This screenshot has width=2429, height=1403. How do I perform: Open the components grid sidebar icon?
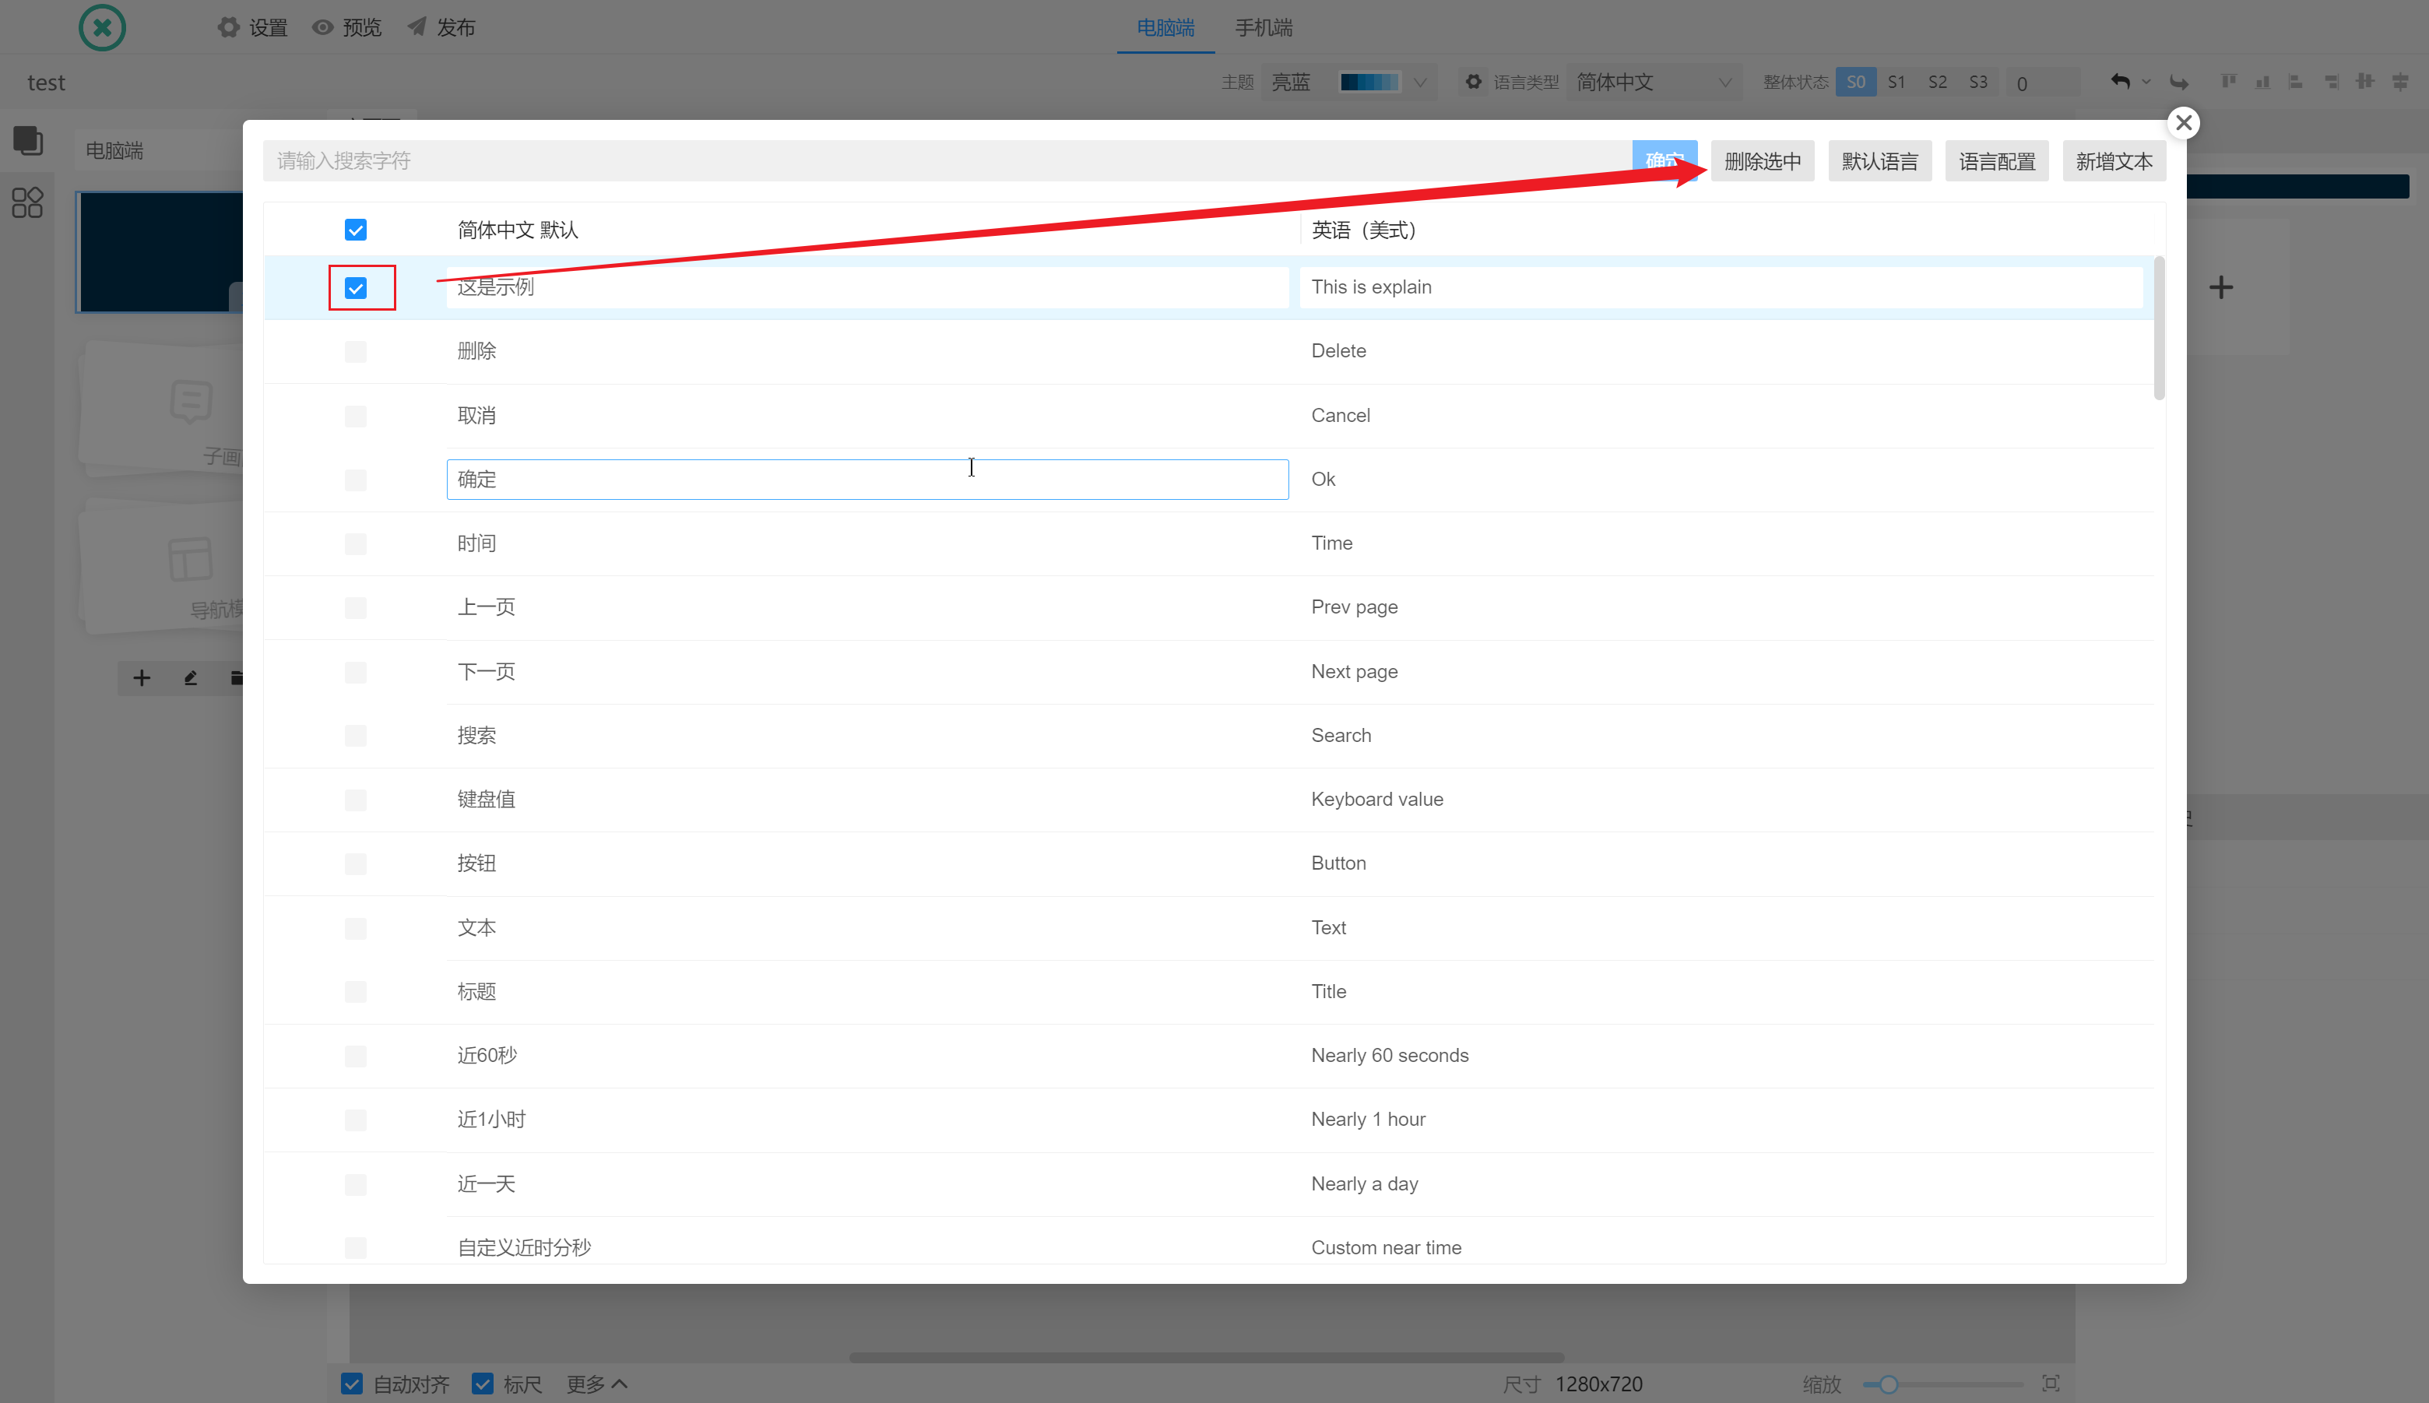tap(27, 202)
